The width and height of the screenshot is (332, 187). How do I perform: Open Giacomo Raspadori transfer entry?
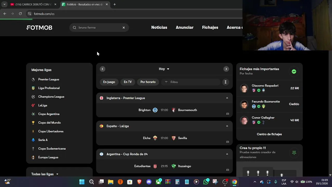click(269, 88)
